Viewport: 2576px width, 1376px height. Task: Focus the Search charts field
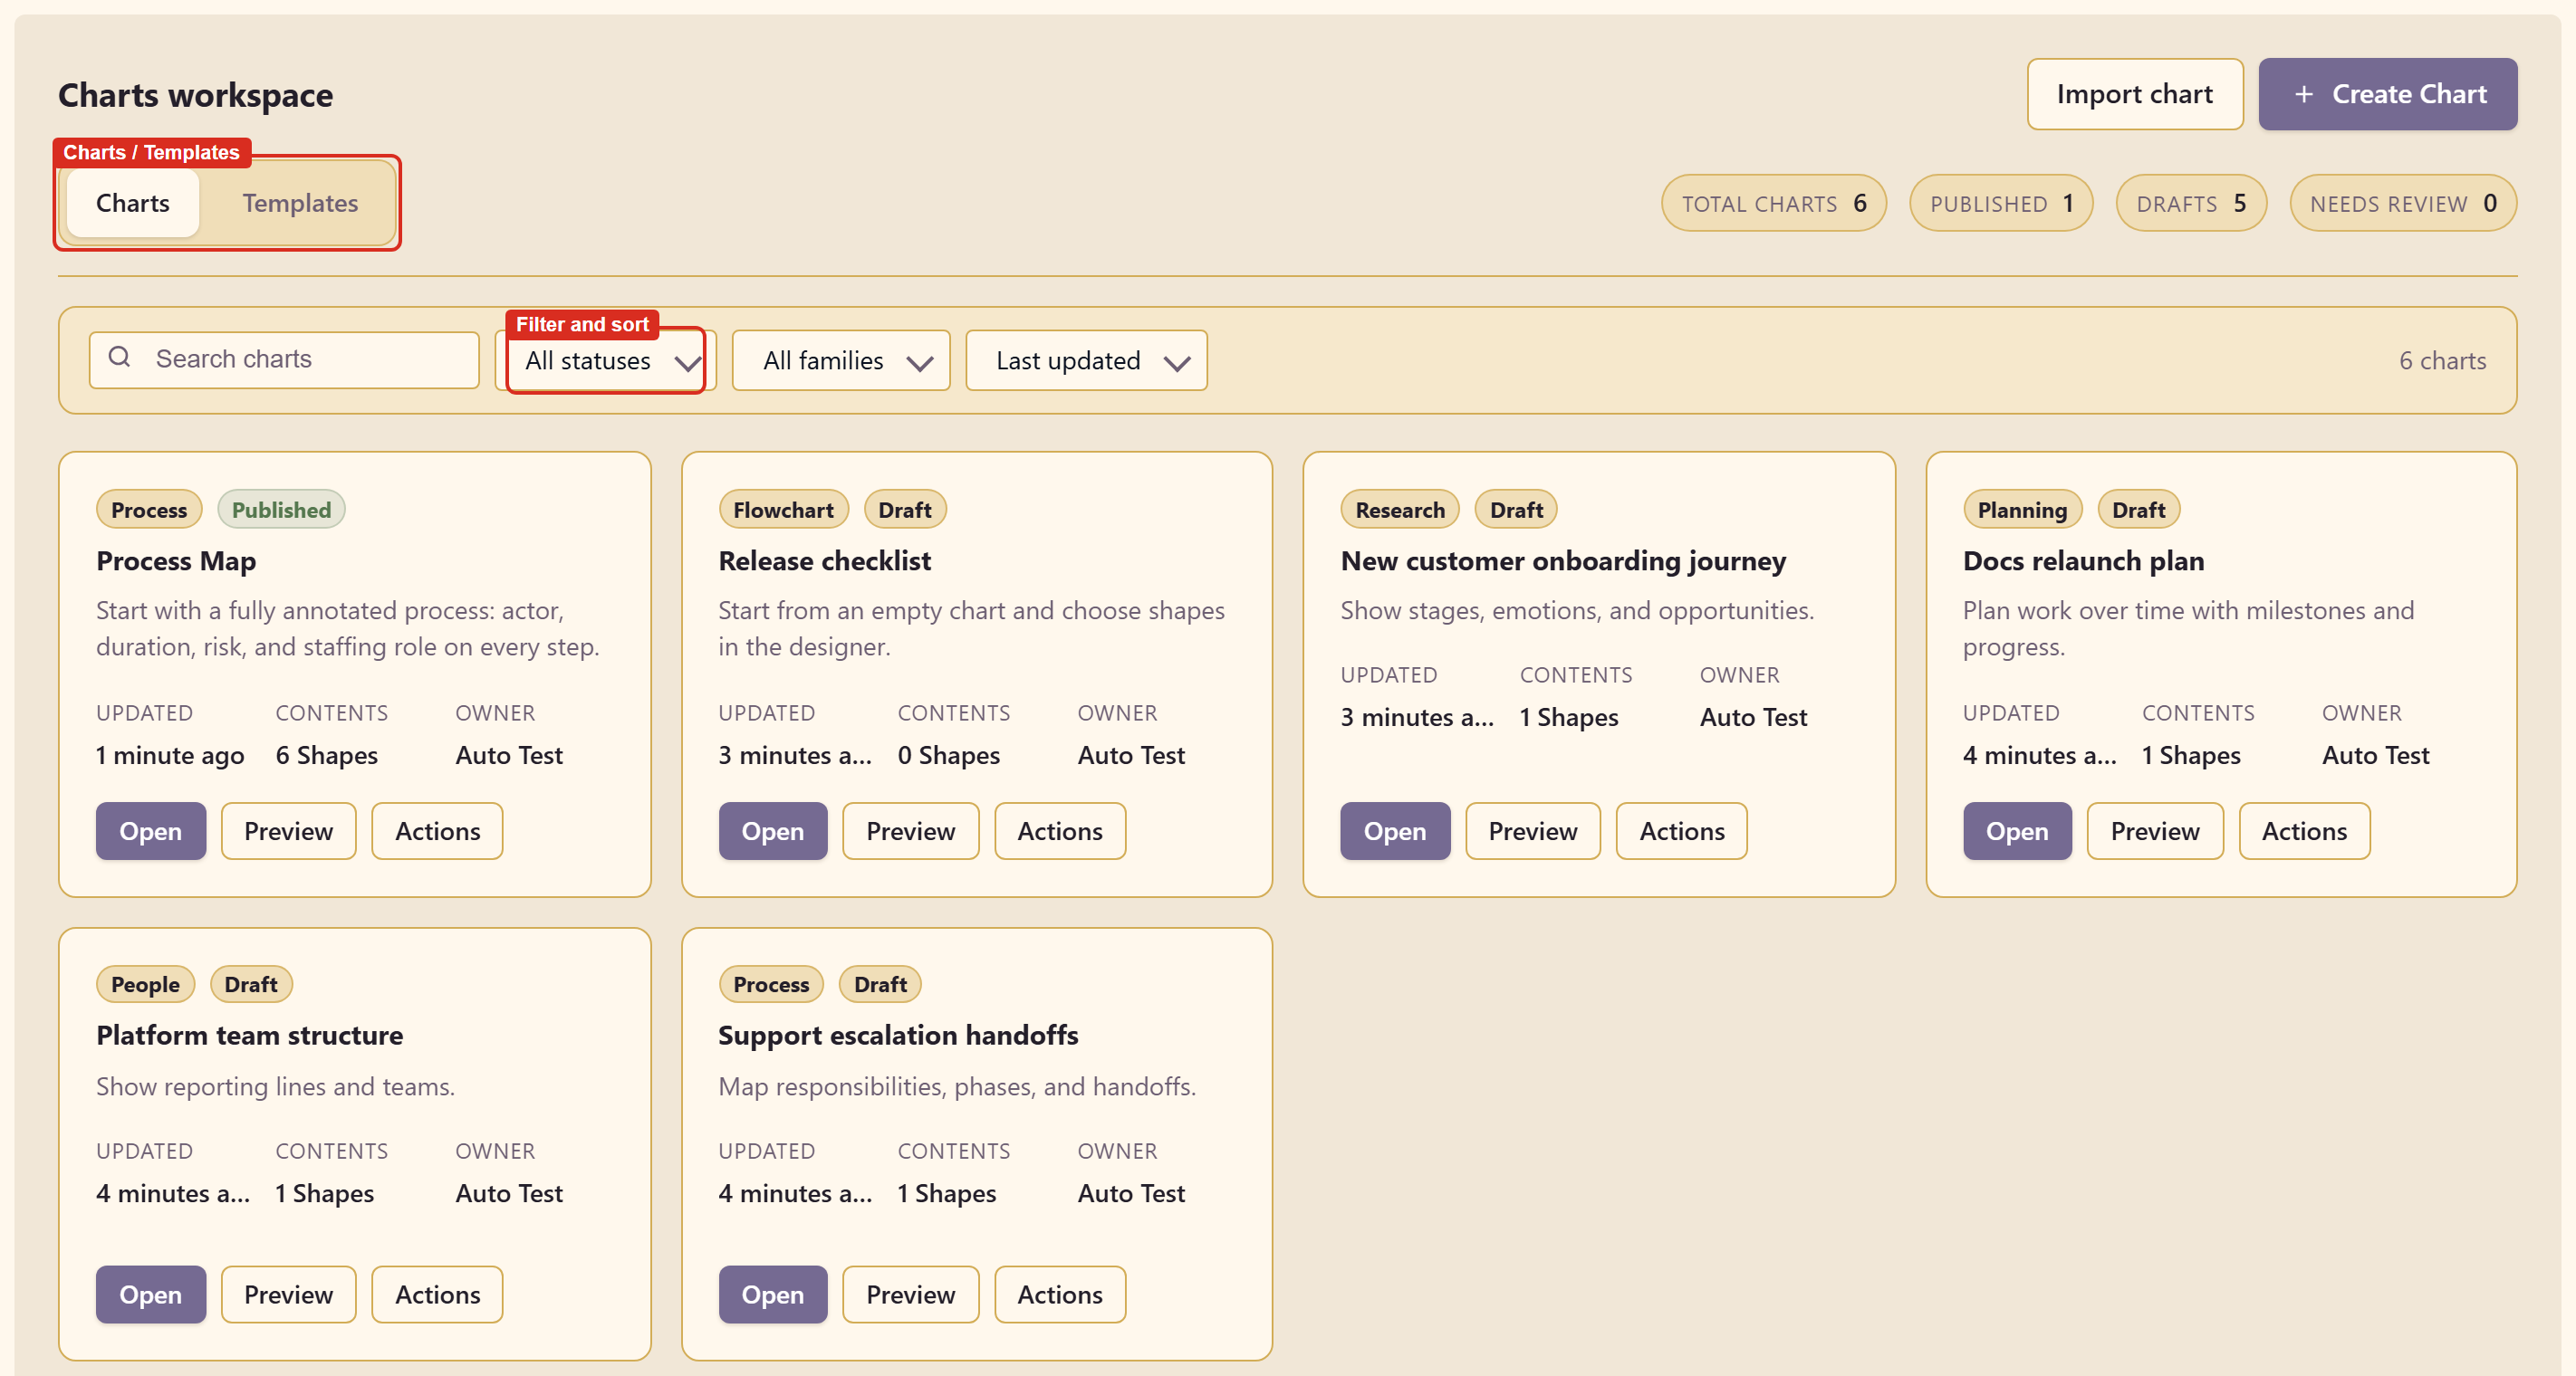point(284,359)
